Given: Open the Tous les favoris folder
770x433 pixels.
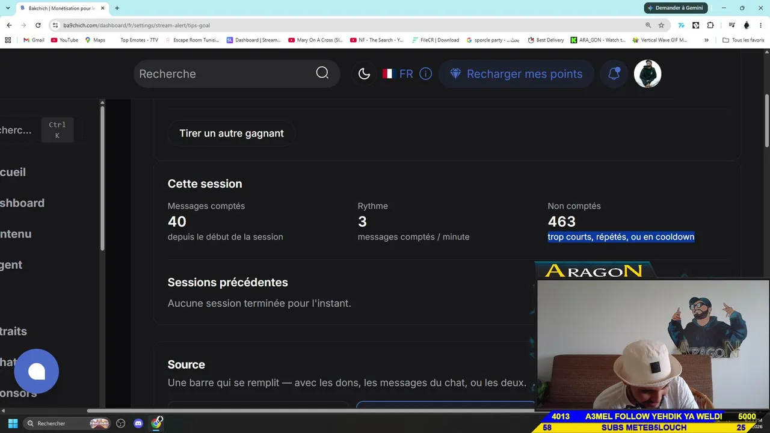Looking at the screenshot, I should 744,40.
